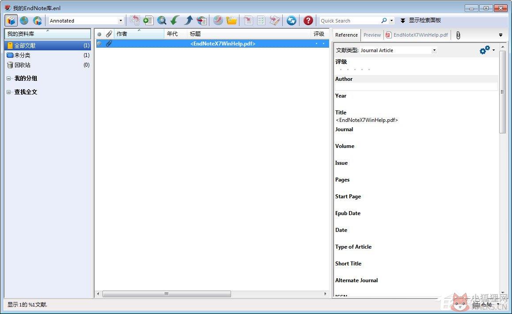Click the horizontal scrollbar right arrow
The width and height of the screenshot is (512, 314).
[325, 294]
